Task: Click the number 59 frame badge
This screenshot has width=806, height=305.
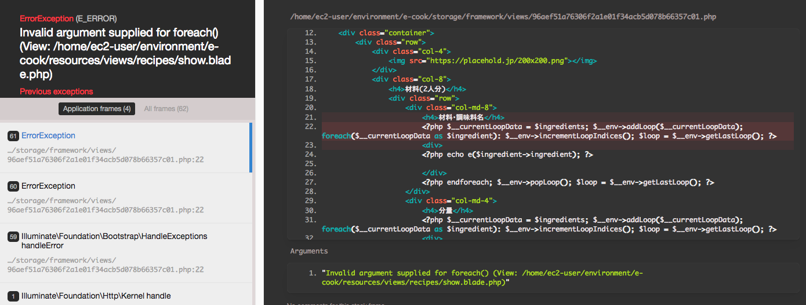Action: pyautogui.click(x=13, y=237)
